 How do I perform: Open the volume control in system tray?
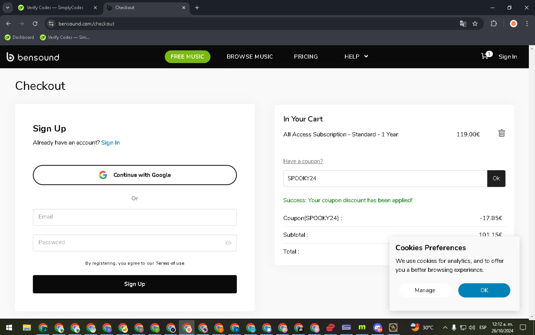472,327
